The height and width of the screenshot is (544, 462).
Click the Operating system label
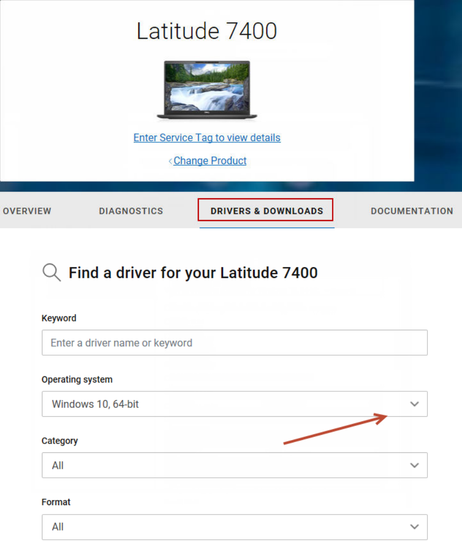(77, 379)
